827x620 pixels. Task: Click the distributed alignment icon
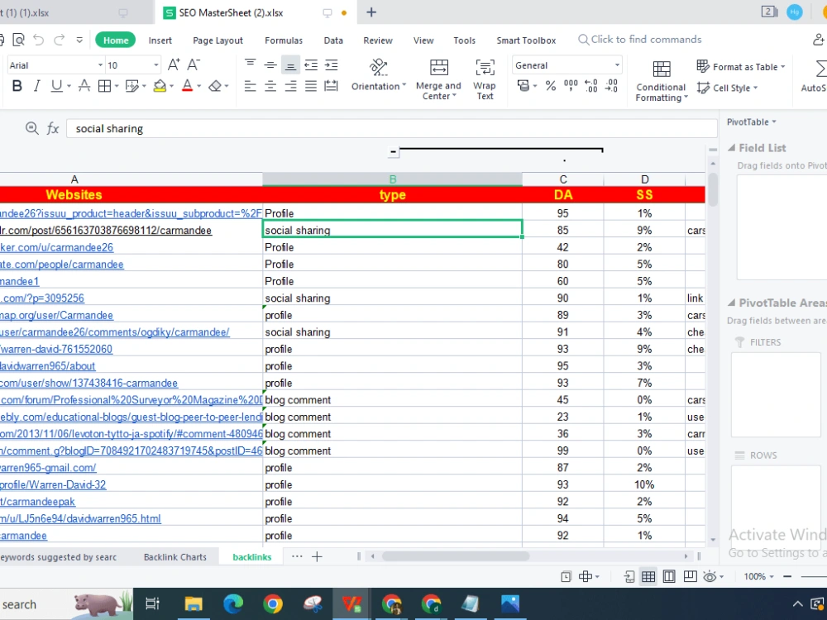pyautogui.click(x=332, y=86)
